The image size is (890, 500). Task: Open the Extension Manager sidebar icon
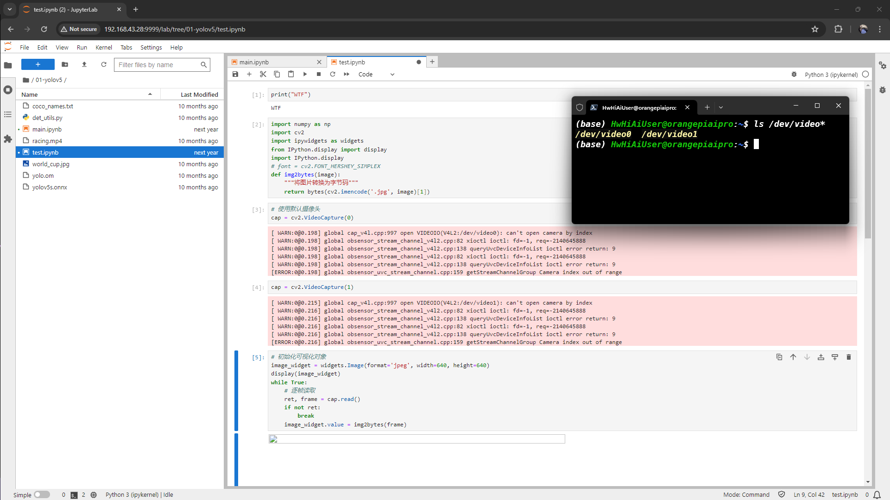(x=8, y=139)
